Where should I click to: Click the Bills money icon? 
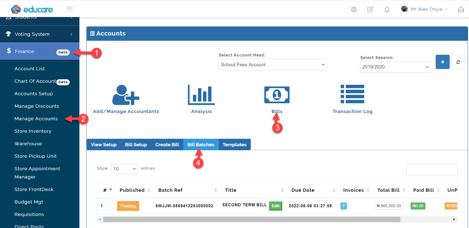[277, 95]
